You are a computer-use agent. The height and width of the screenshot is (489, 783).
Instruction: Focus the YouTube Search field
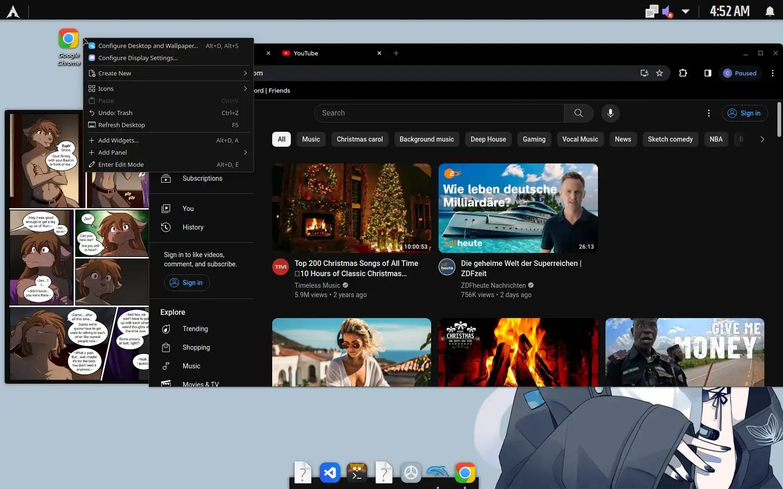point(439,113)
